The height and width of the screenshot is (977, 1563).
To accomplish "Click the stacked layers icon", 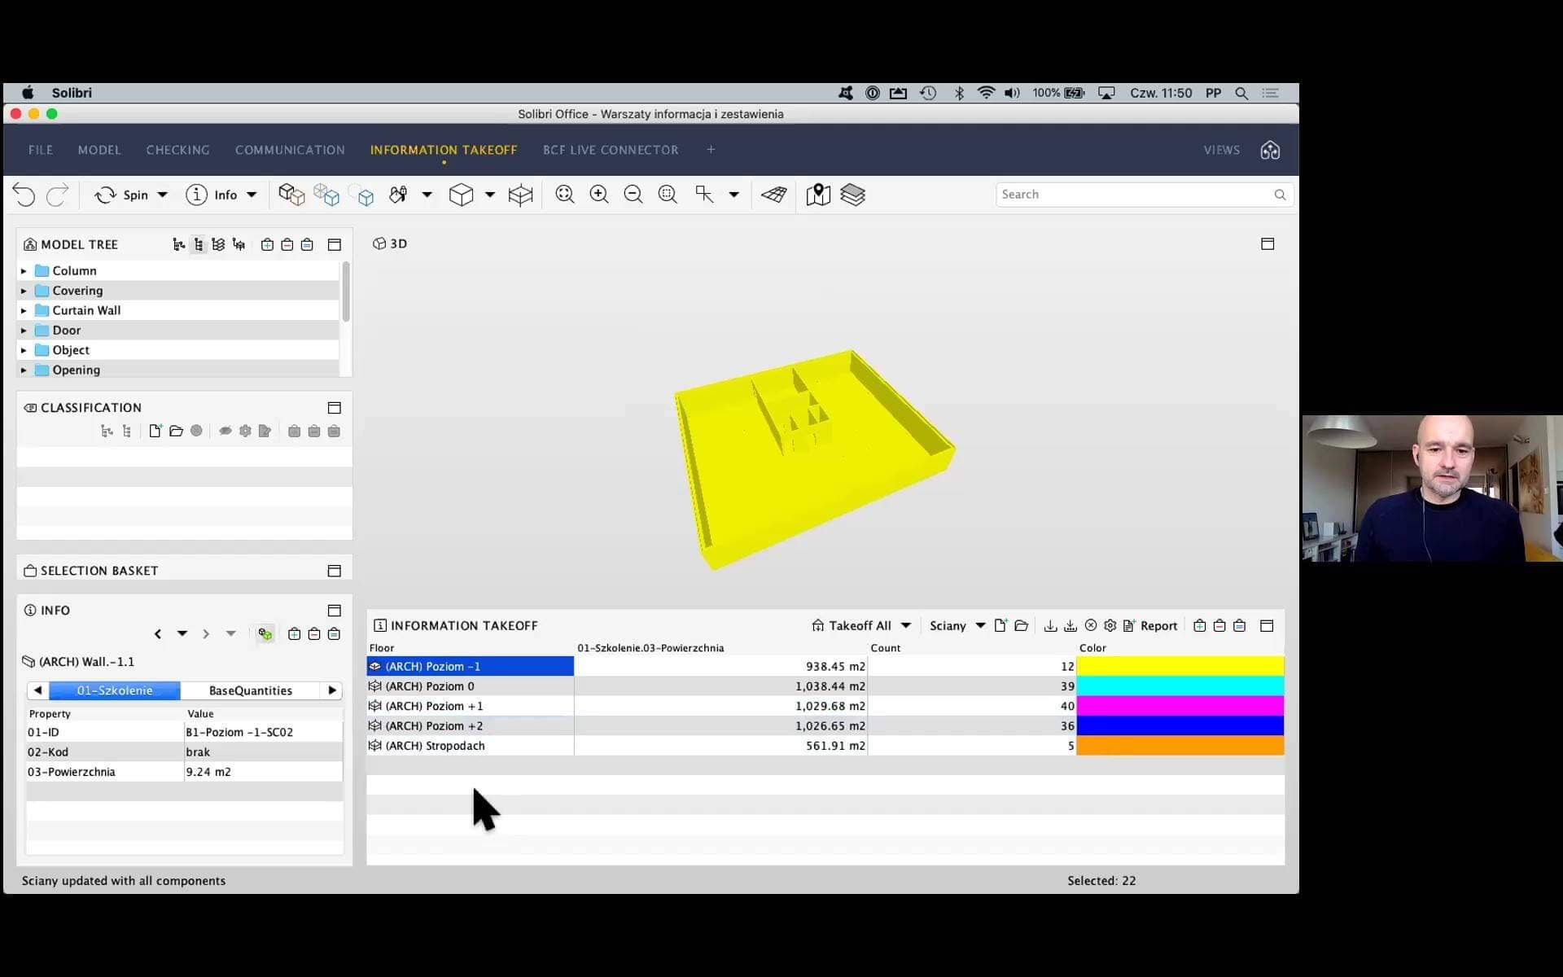I will (852, 195).
